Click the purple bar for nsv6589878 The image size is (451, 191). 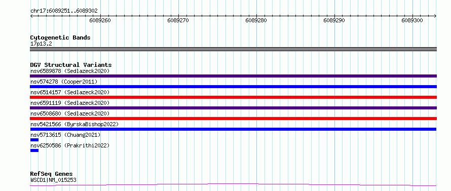(x=233, y=76)
